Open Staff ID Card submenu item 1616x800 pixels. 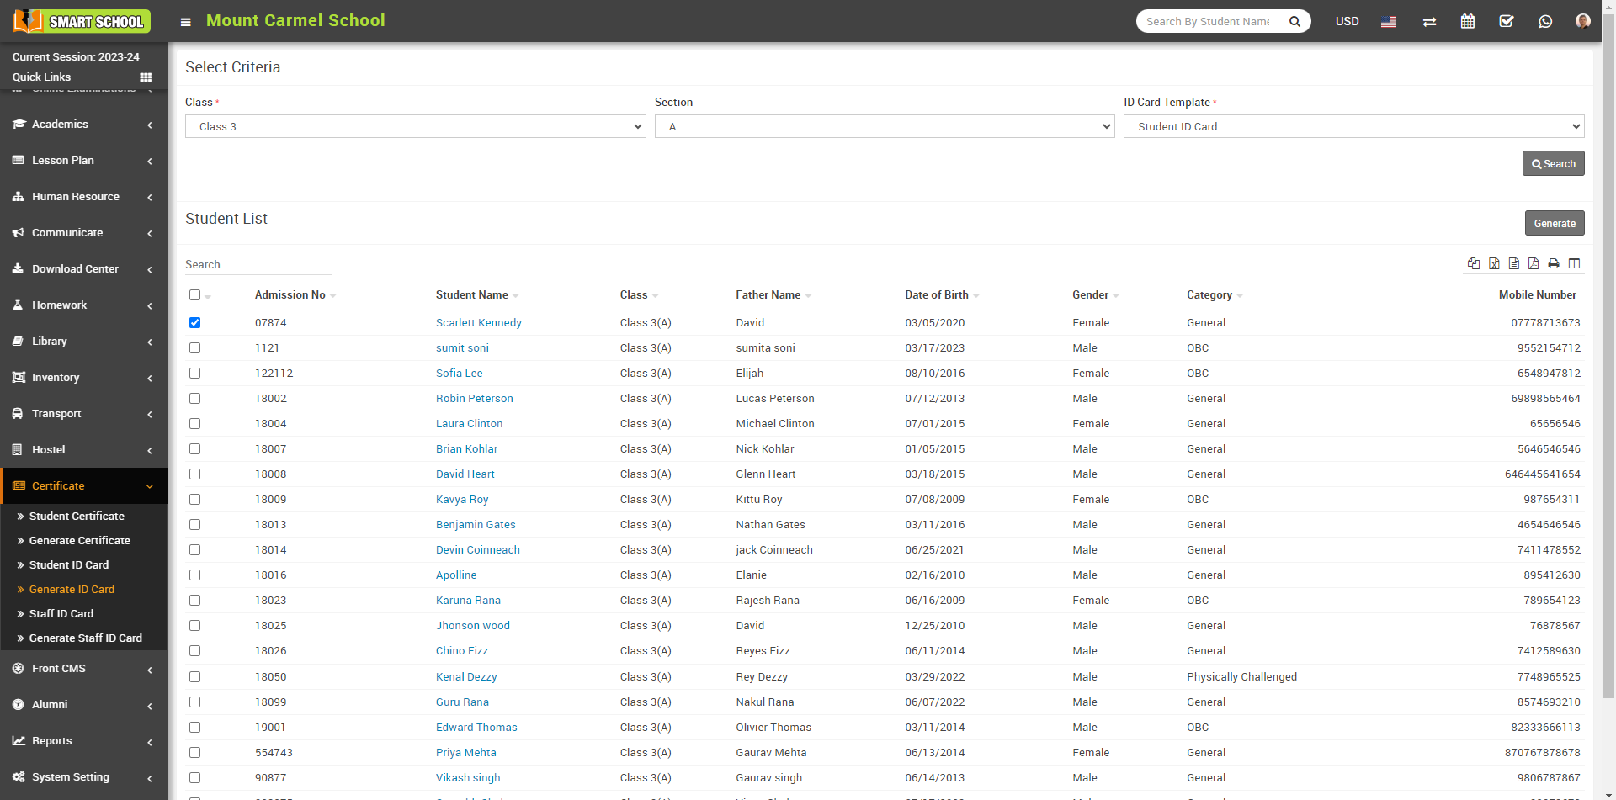click(61, 614)
